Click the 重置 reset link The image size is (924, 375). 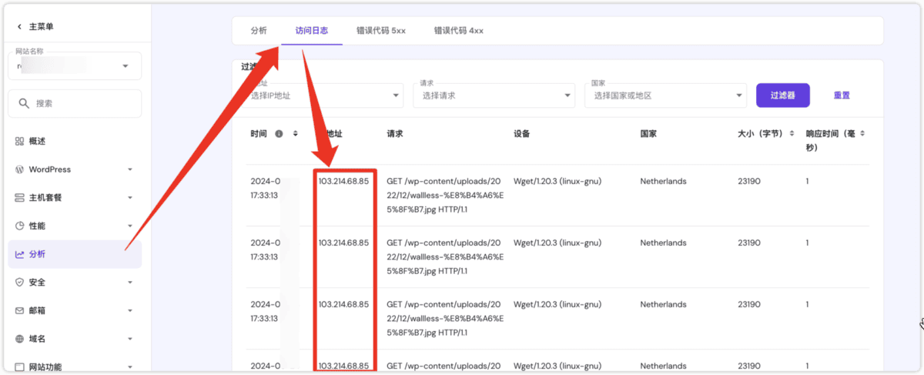click(842, 95)
